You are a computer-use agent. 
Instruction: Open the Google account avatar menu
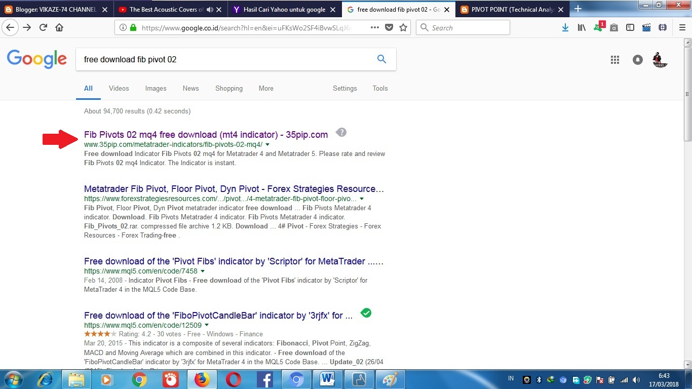click(660, 60)
